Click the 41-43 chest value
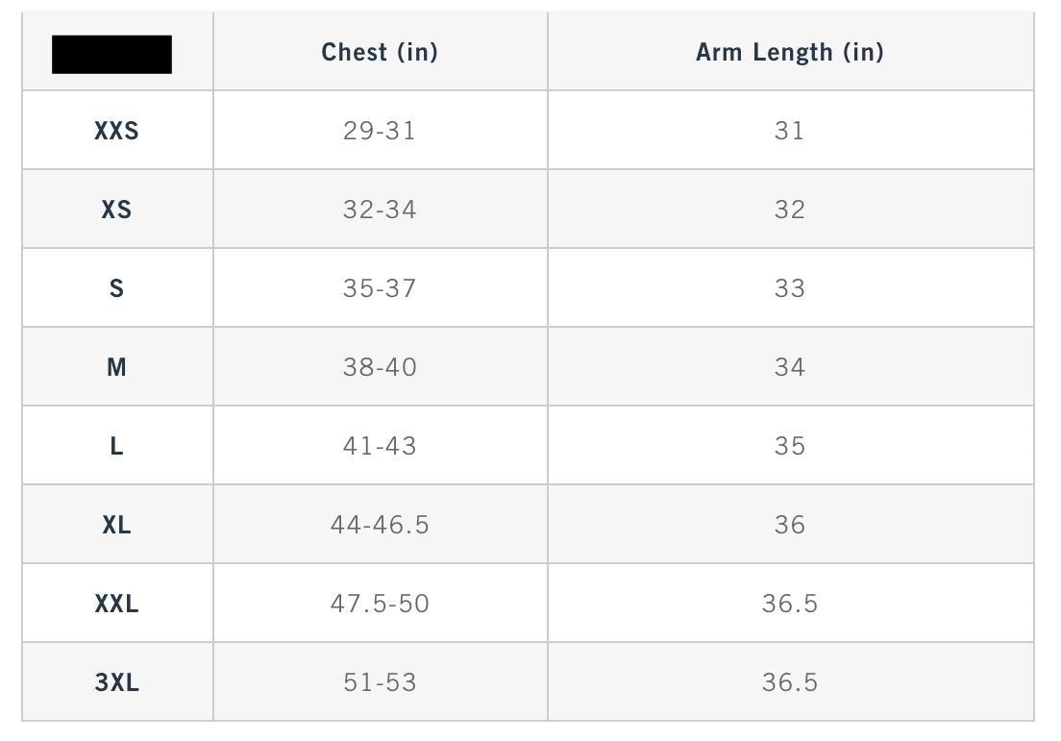 coord(380,446)
